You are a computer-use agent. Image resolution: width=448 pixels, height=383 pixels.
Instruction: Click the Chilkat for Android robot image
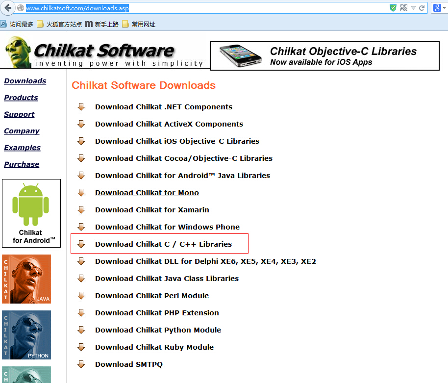coord(31,213)
